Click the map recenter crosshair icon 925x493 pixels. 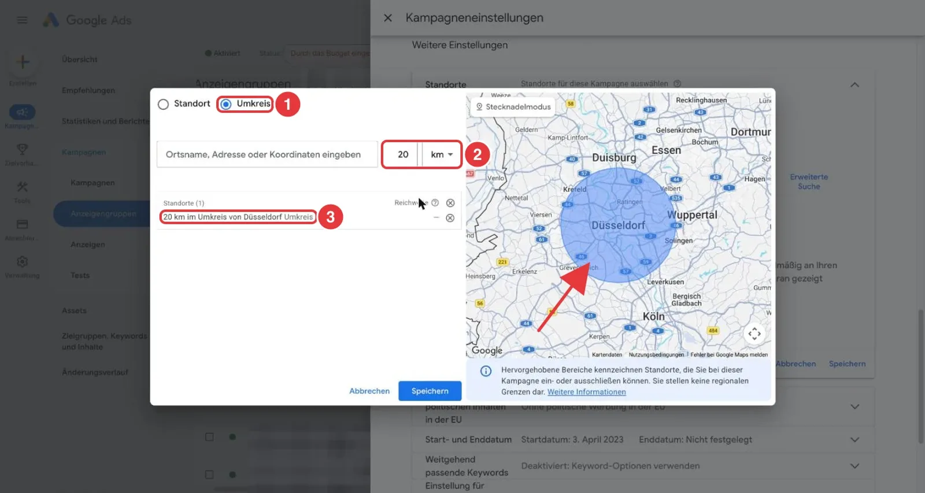pyautogui.click(x=754, y=333)
